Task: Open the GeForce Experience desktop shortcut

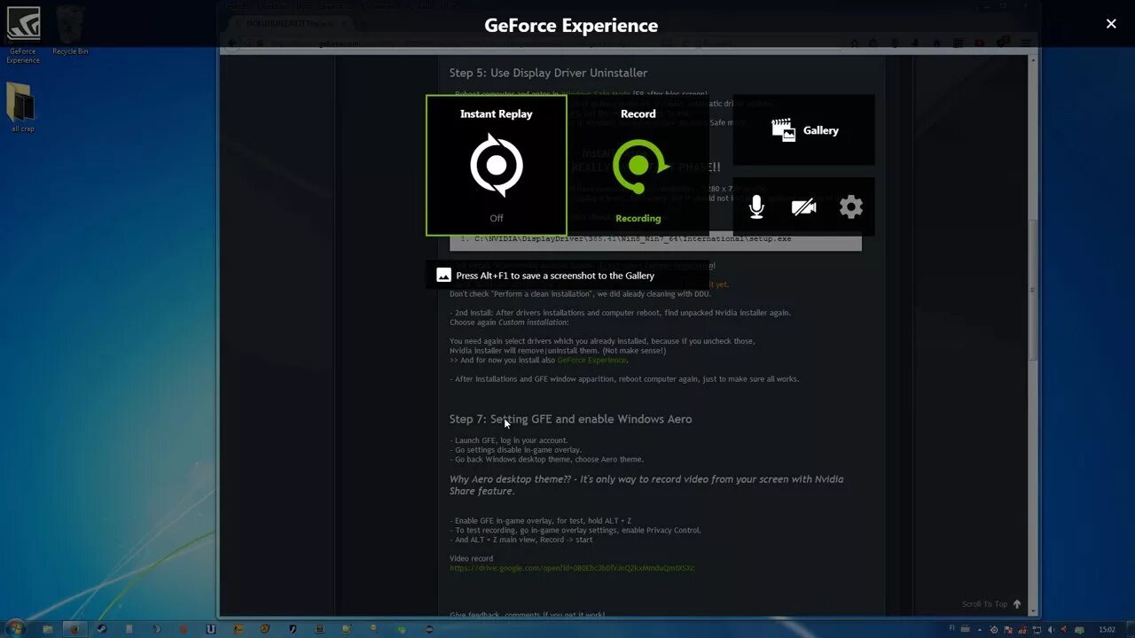Action: click(23, 35)
